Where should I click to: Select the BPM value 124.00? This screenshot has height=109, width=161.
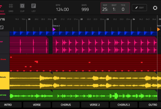pos(62,9)
